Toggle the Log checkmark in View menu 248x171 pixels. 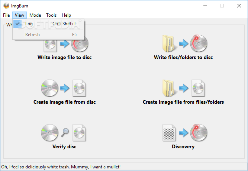(x=48, y=24)
